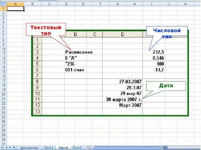Switch to the Лист3 tab

coord(77,148)
